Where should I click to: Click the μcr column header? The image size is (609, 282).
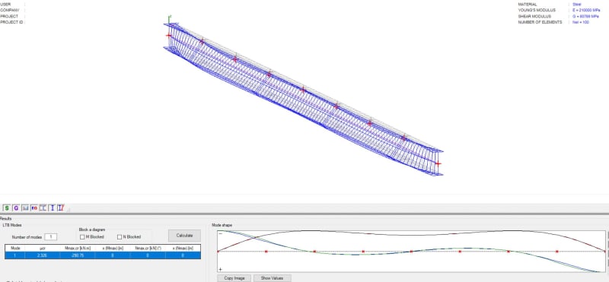43,249
